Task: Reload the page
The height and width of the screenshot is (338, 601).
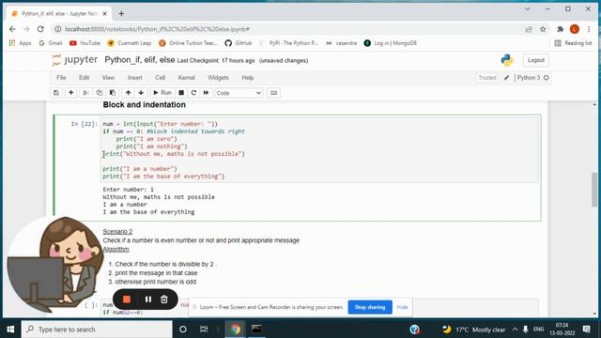Action: pos(40,29)
